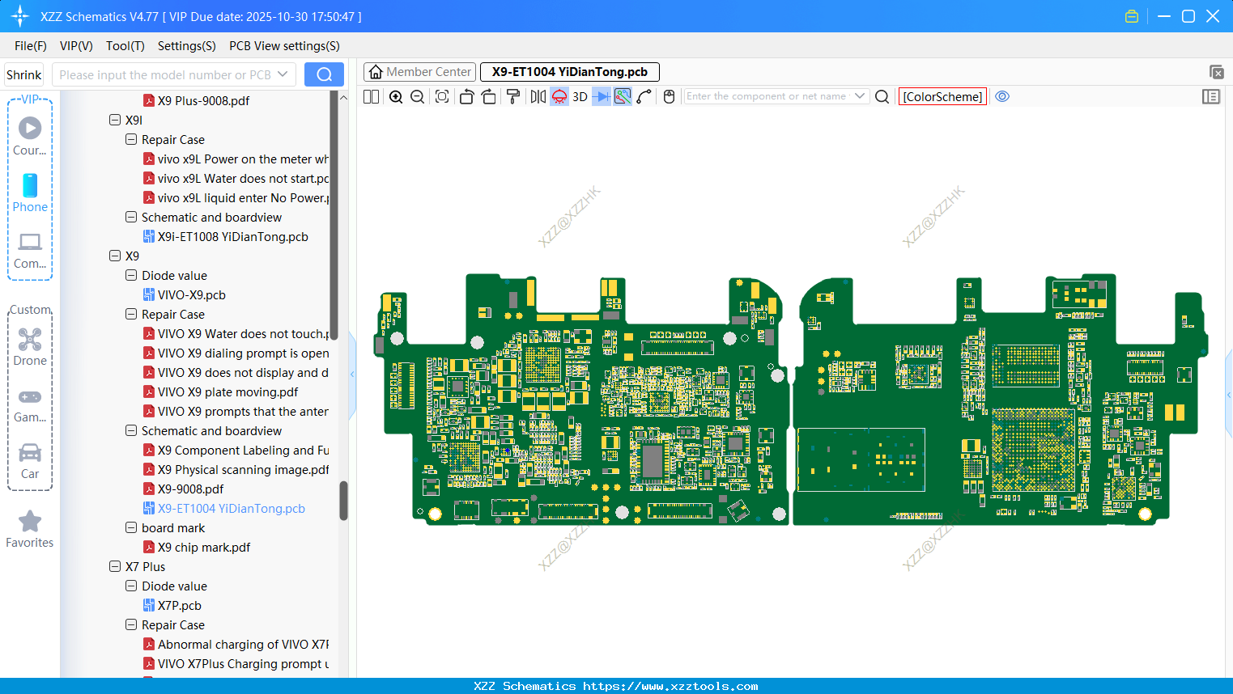Click the model number search input field
The image size is (1233, 694).
click(x=165, y=74)
